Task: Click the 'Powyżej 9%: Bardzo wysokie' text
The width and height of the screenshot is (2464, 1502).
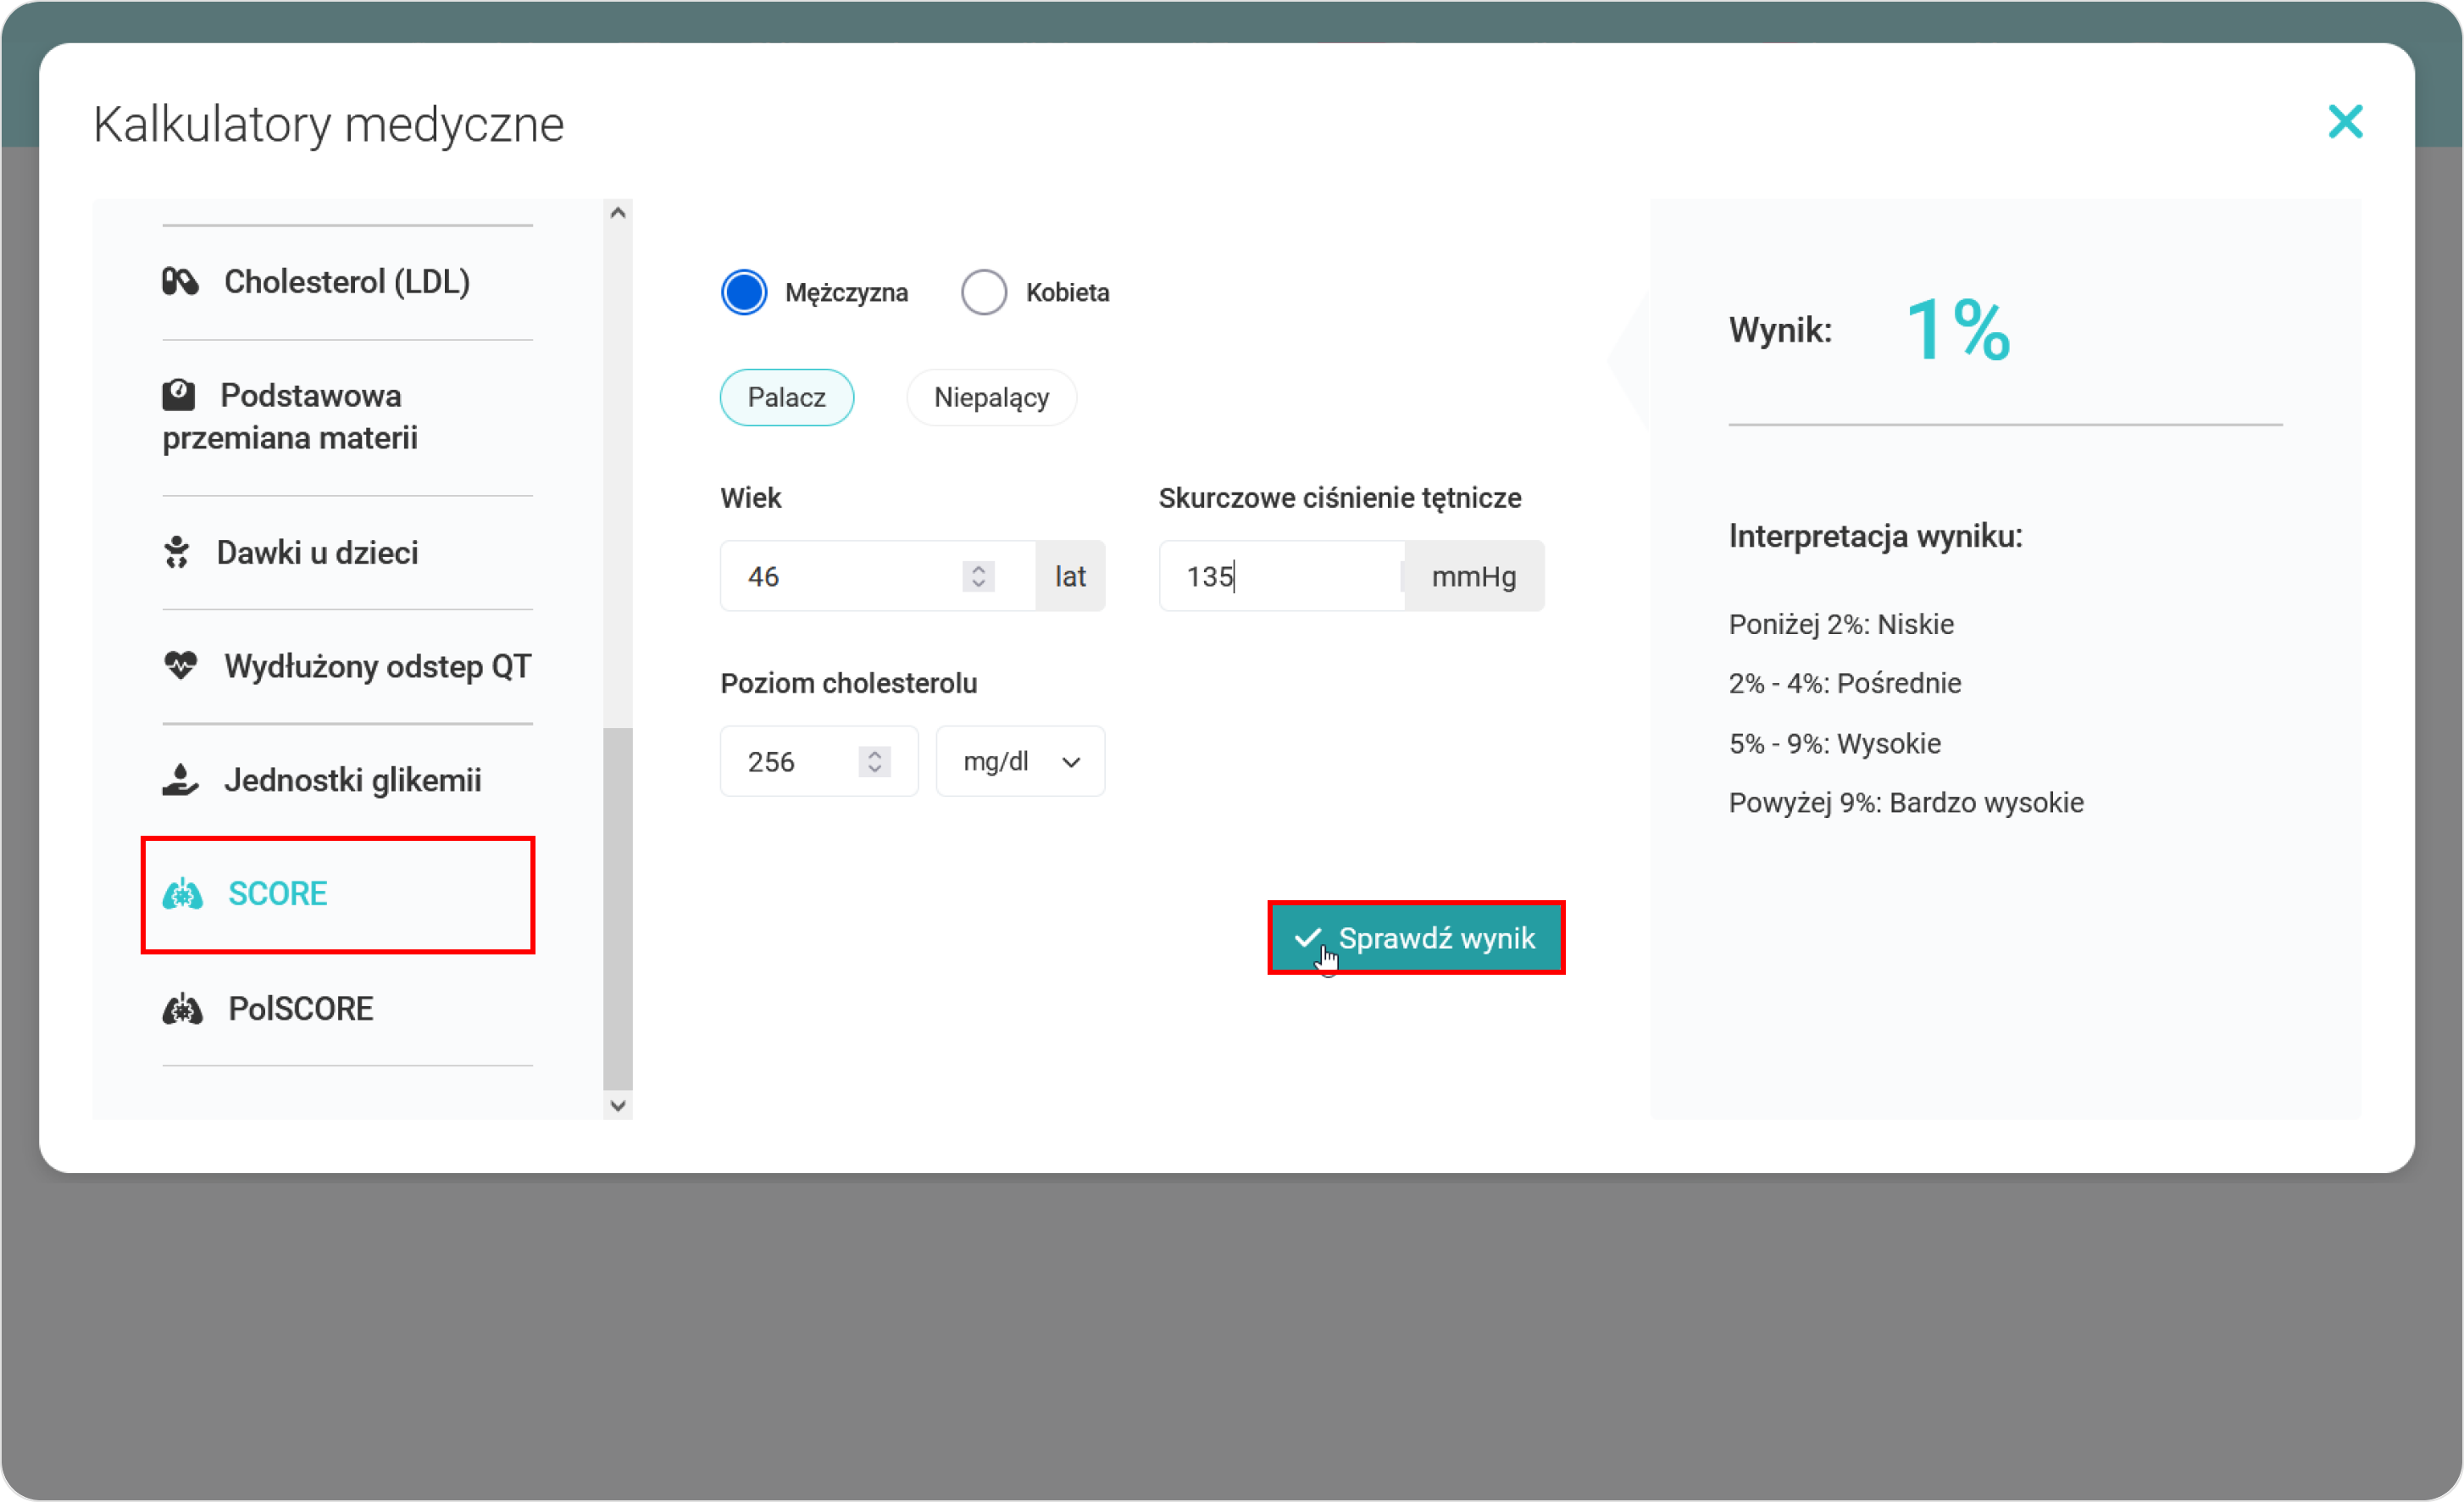Action: pos(1906,803)
